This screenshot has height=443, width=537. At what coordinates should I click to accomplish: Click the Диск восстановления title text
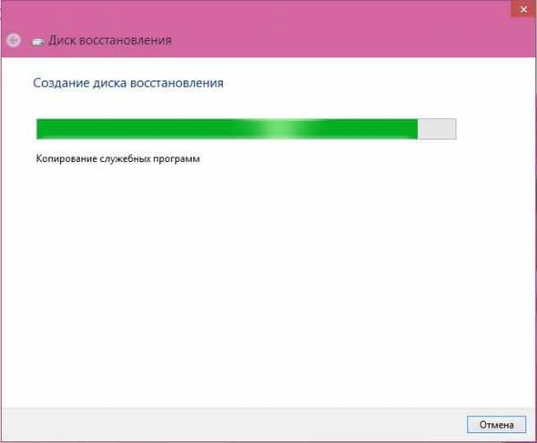110,40
